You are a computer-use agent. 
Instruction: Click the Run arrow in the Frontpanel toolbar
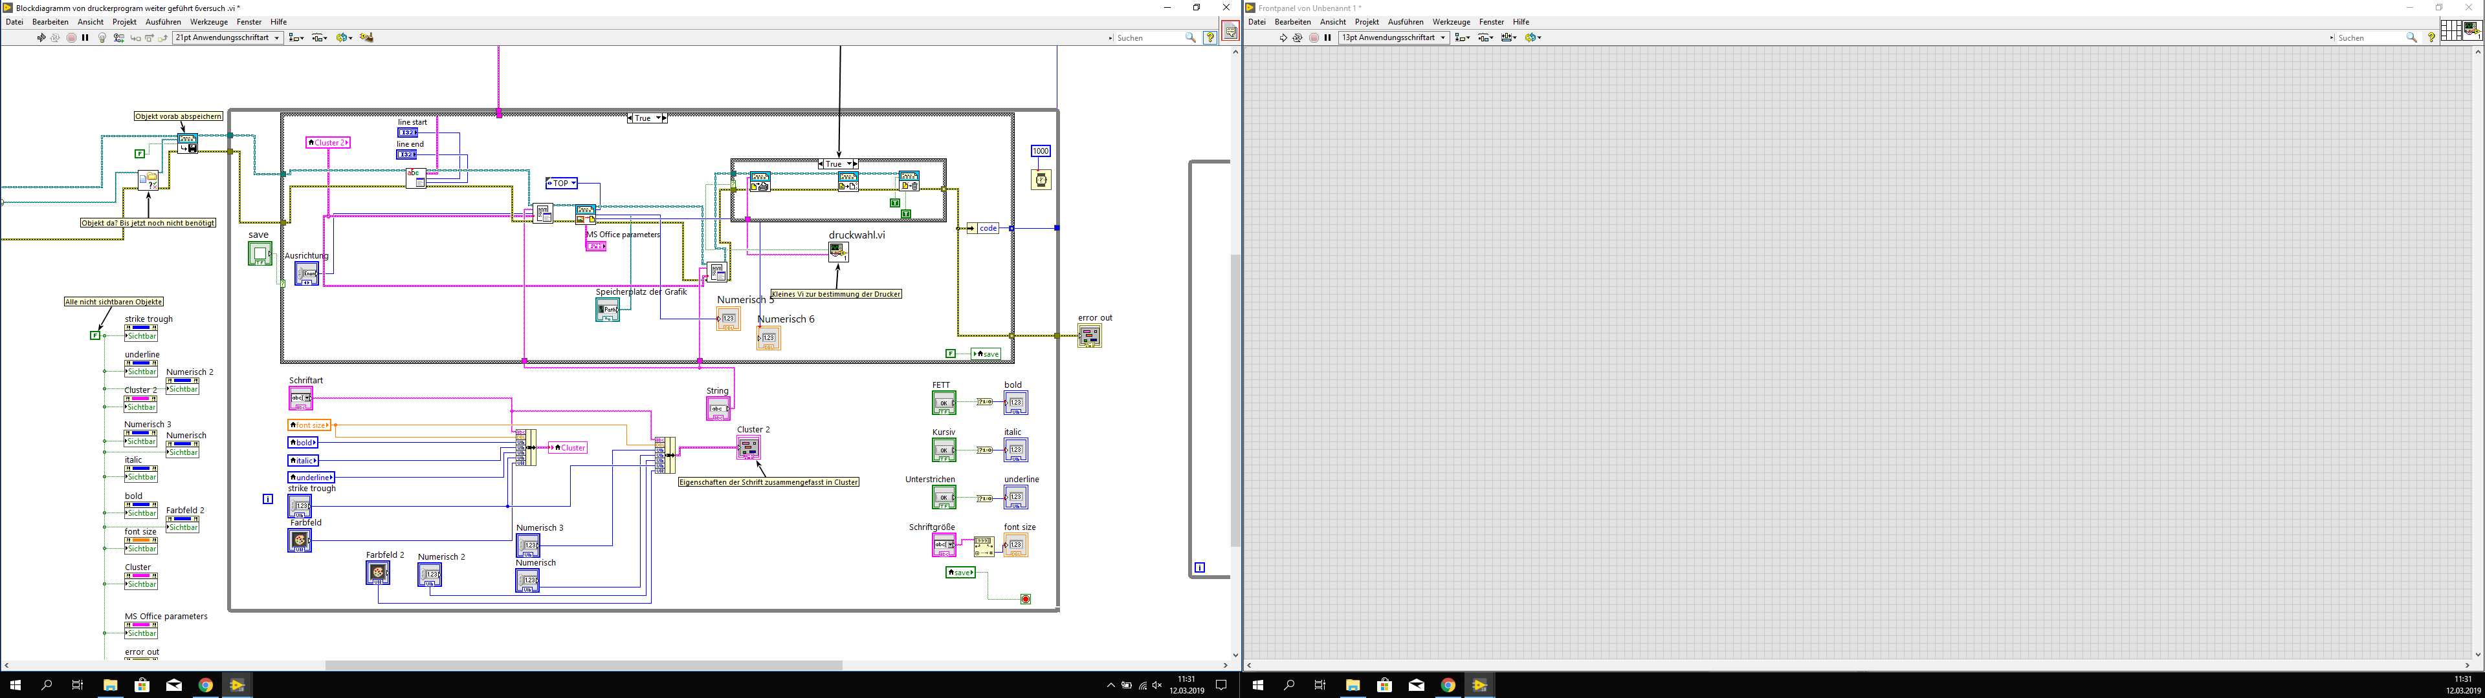click(x=1283, y=37)
